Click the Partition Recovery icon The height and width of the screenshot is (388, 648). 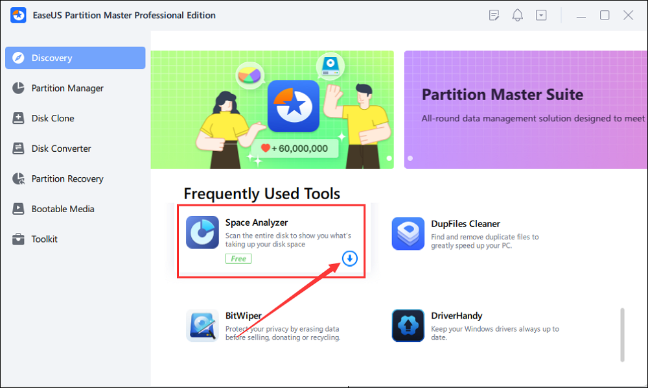[18, 178]
